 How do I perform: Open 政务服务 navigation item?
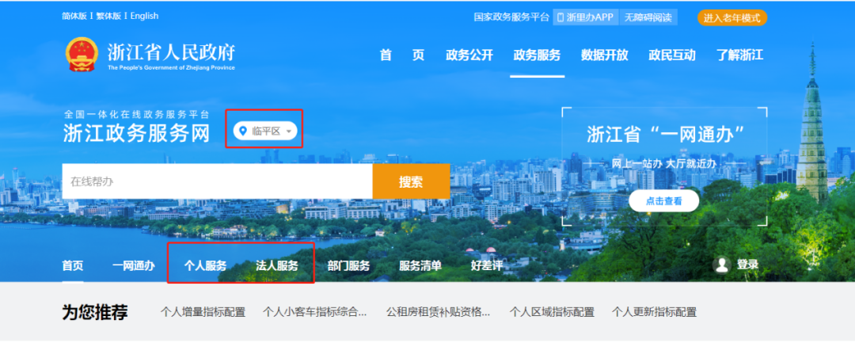pyautogui.click(x=537, y=55)
